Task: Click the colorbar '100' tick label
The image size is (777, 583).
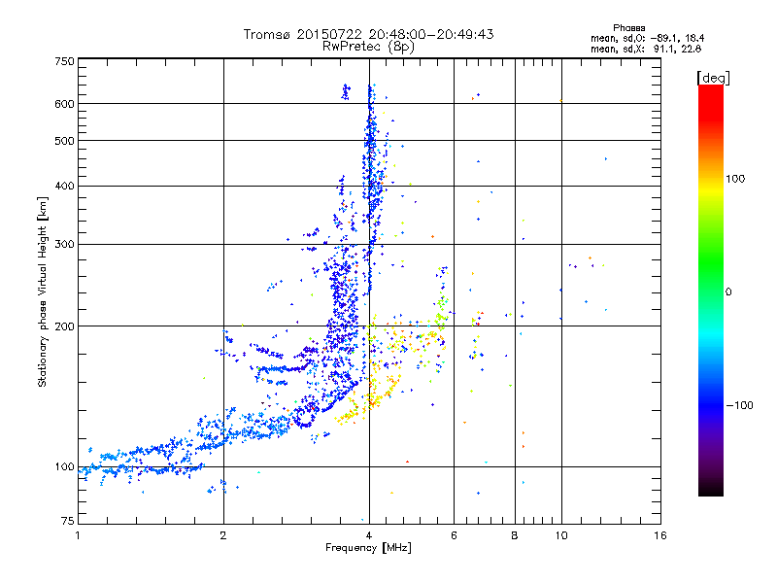Action: tap(735, 179)
